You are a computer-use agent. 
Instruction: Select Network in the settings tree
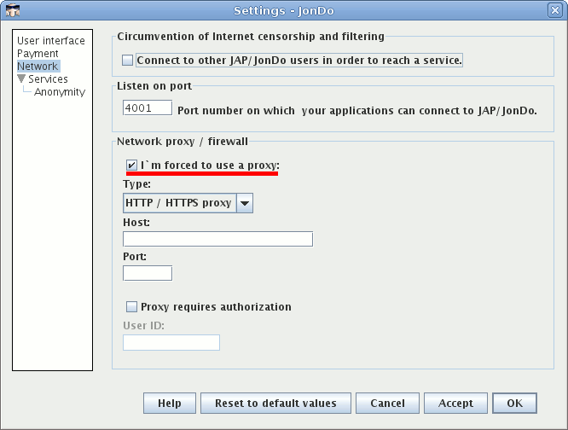point(38,67)
